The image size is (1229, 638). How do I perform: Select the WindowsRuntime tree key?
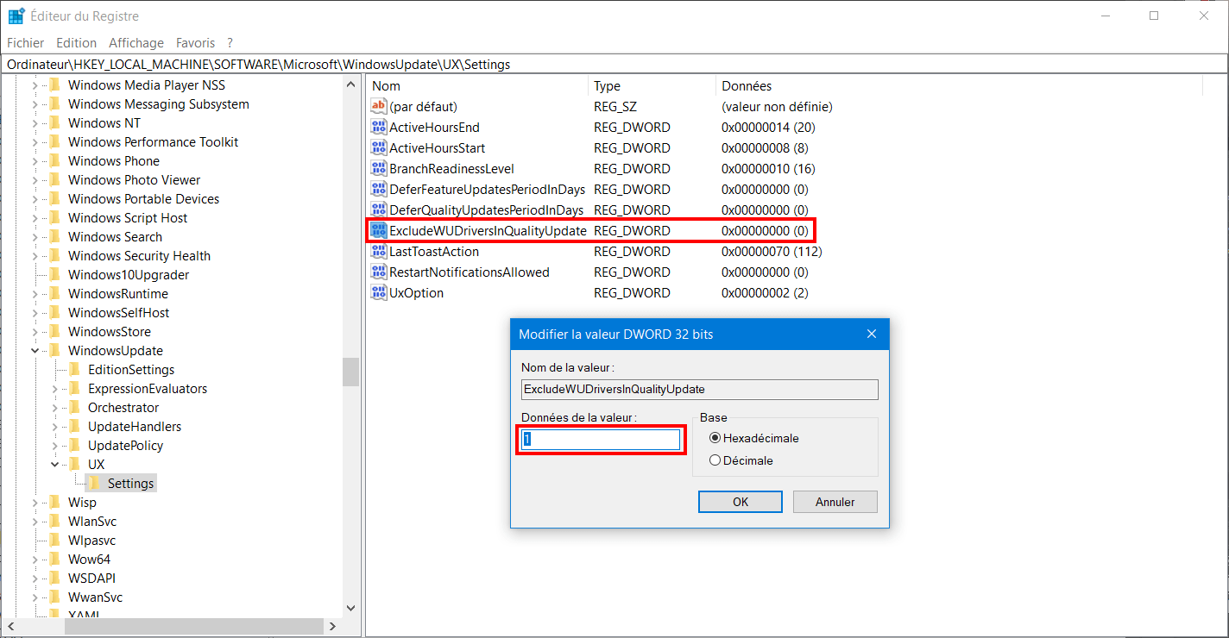[118, 293]
